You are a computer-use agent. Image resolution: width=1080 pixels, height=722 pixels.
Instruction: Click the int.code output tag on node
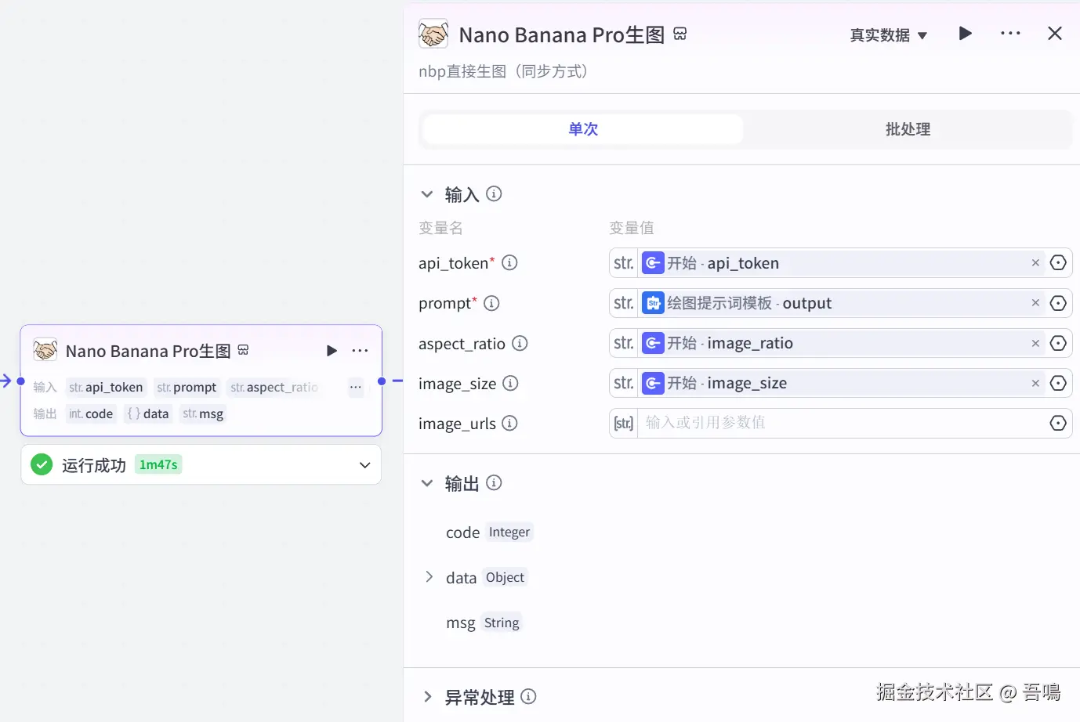coord(91,413)
